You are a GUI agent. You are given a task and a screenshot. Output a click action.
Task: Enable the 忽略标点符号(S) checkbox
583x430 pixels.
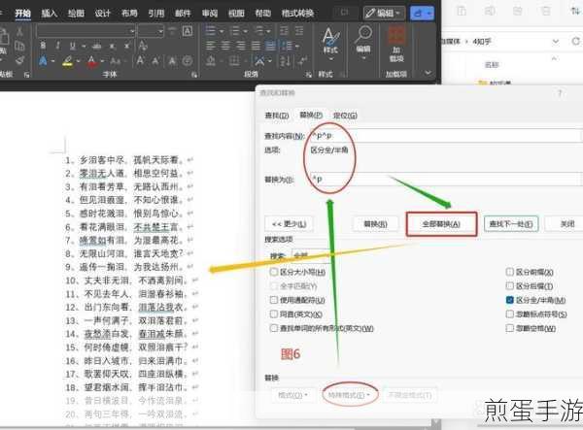pos(510,314)
